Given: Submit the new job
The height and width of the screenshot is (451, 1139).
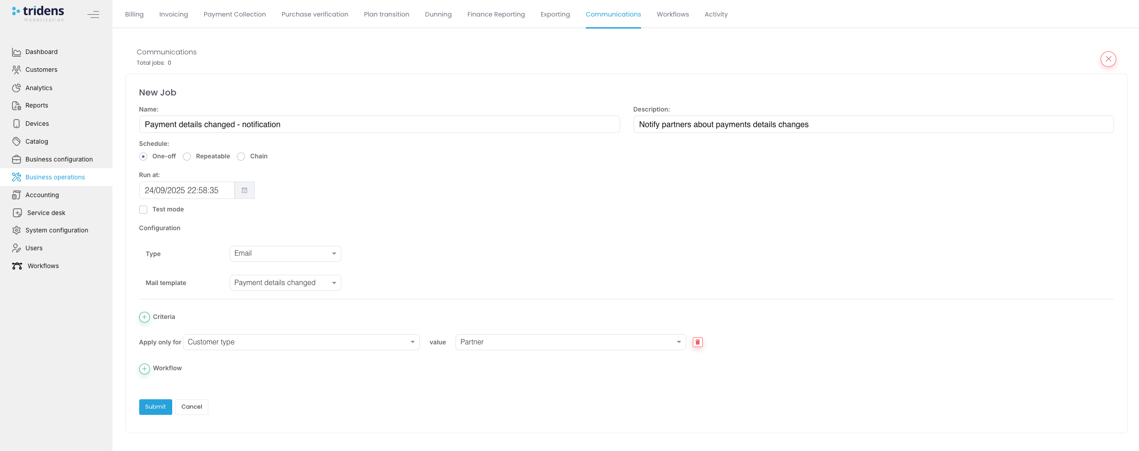Looking at the screenshot, I should pyautogui.click(x=155, y=407).
